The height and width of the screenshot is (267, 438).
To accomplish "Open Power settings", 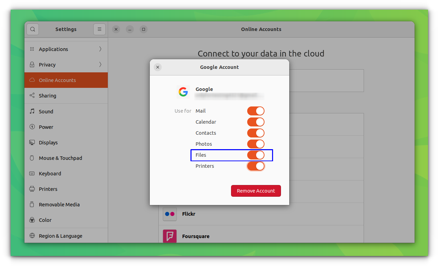I will coord(66,127).
